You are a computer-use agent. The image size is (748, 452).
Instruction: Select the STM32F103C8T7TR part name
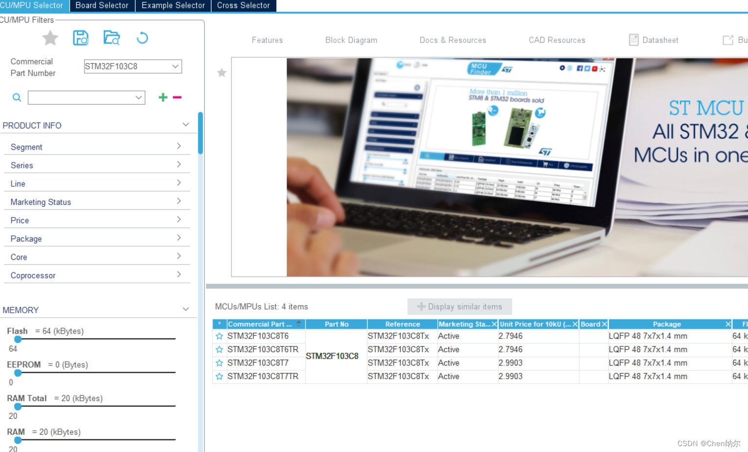pos(263,376)
